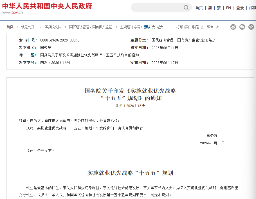Switch to Simplified Chinese 简
Image resolution: width=256 pixels, height=199 pixels.
(x=210, y=8)
